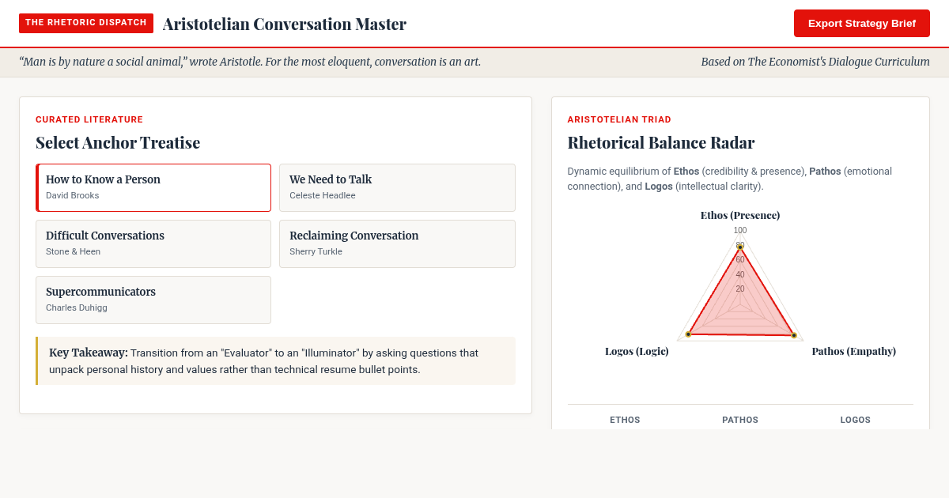The width and height of the screenshot is (949, 498).
Task: Click the radar axis value 40
Action: pos(740,275)
